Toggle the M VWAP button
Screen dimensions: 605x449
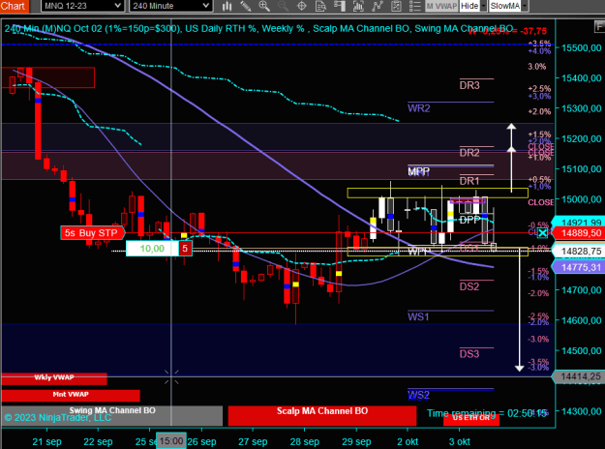[441, 6]
